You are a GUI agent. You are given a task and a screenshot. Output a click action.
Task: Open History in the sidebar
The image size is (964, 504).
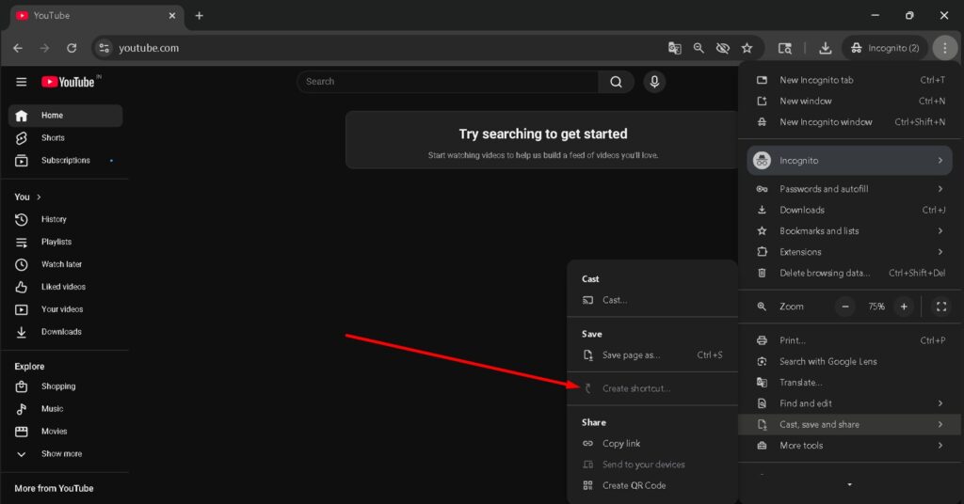(65, 219)
